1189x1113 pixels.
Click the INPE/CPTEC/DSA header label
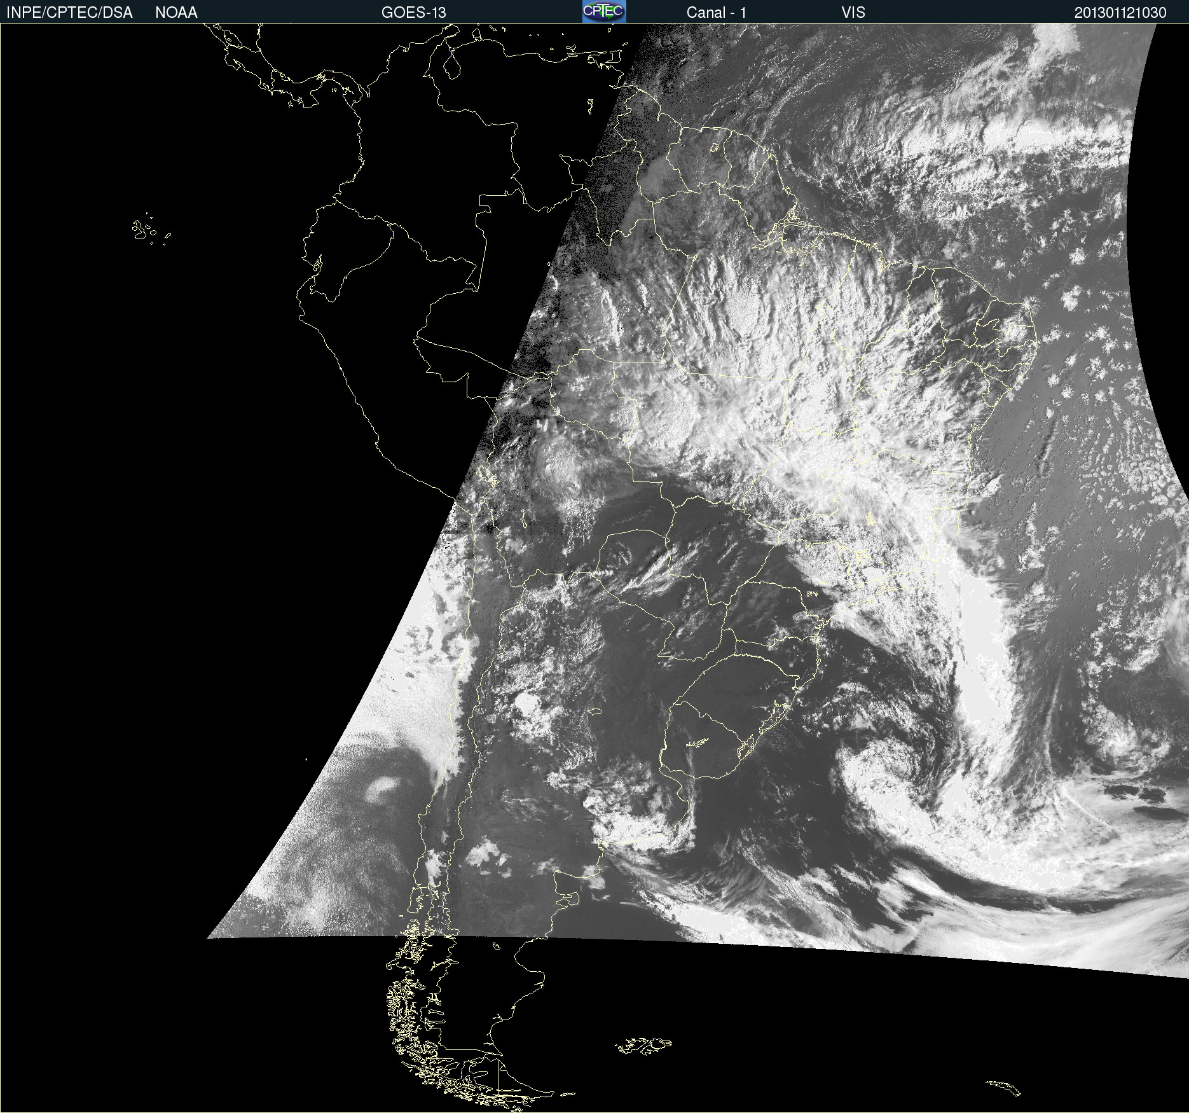(x=69, y=13)
